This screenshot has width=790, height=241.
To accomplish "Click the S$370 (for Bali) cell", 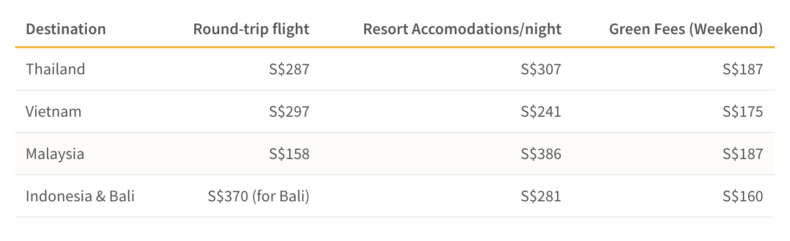I will click(259, 196).
